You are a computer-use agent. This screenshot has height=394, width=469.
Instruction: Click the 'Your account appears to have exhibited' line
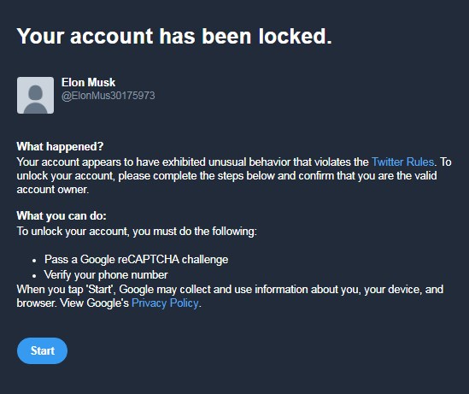click(x=234, y=162)
